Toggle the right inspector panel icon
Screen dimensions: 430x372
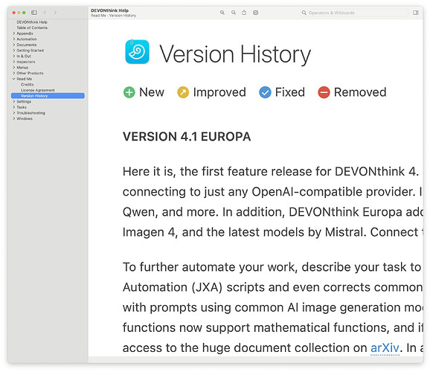pyautogui.click(x=415, y=13)
